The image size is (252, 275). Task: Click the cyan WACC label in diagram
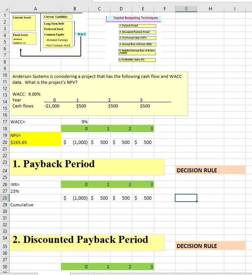(82, 34)
